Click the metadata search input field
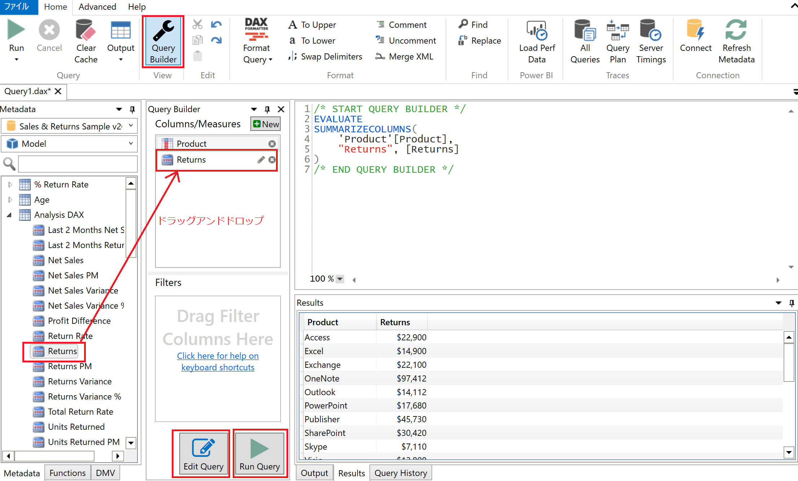The height and width of the screenshot is (481, 798). click(x=78, y=164)
